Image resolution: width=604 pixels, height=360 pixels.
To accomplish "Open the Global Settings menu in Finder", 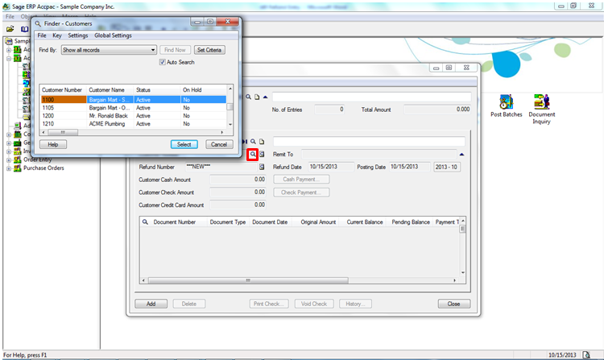I will point(113,35).
